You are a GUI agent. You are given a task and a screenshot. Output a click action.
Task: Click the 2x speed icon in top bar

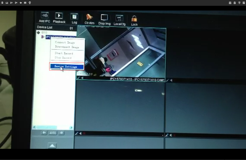pos(16,3)
